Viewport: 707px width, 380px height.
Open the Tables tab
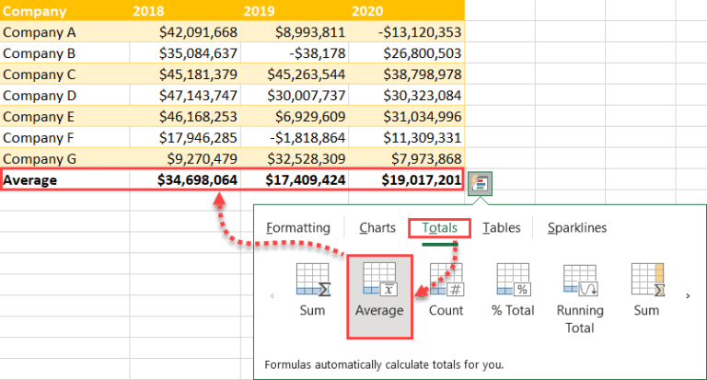pos(502,227)
